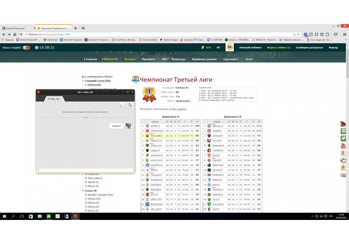Click the gold coins balance icon

pyautogui.click(x=203, y=47)
